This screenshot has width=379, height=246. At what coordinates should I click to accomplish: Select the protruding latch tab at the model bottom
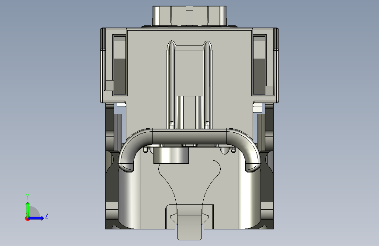pyautogui.click(x=189, y=227)
